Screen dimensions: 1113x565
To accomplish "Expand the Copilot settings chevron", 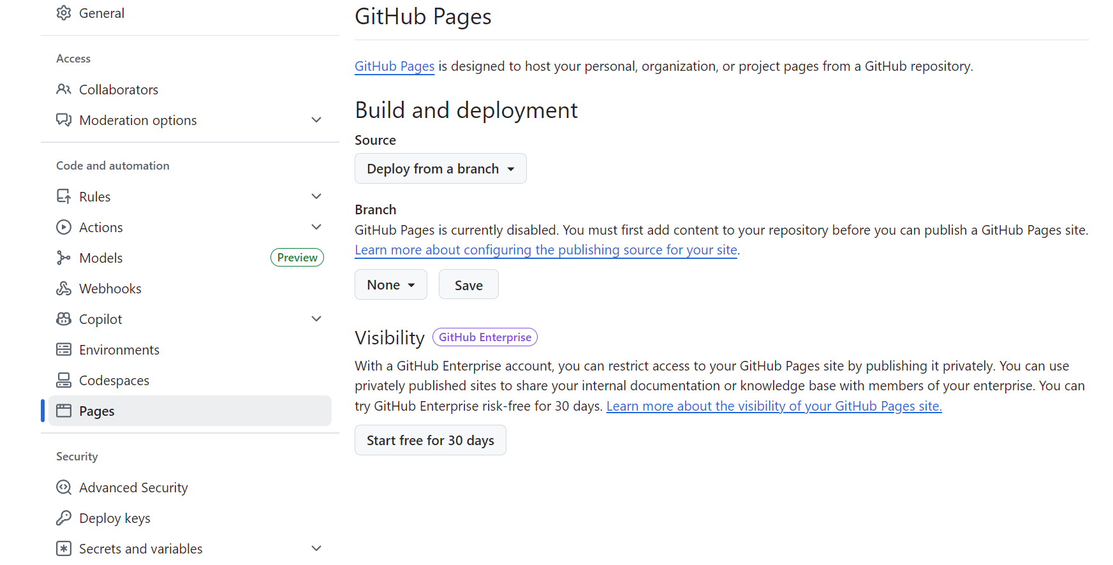I will pyautogui.click(x=316, y=319).
